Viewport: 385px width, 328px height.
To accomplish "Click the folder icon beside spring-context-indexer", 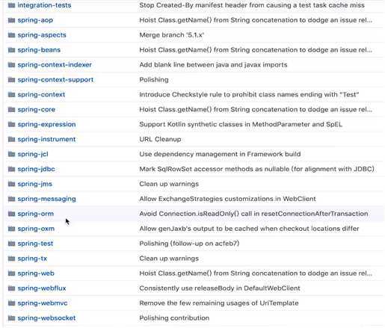I will pyautogui.click(x=11, y=65).
